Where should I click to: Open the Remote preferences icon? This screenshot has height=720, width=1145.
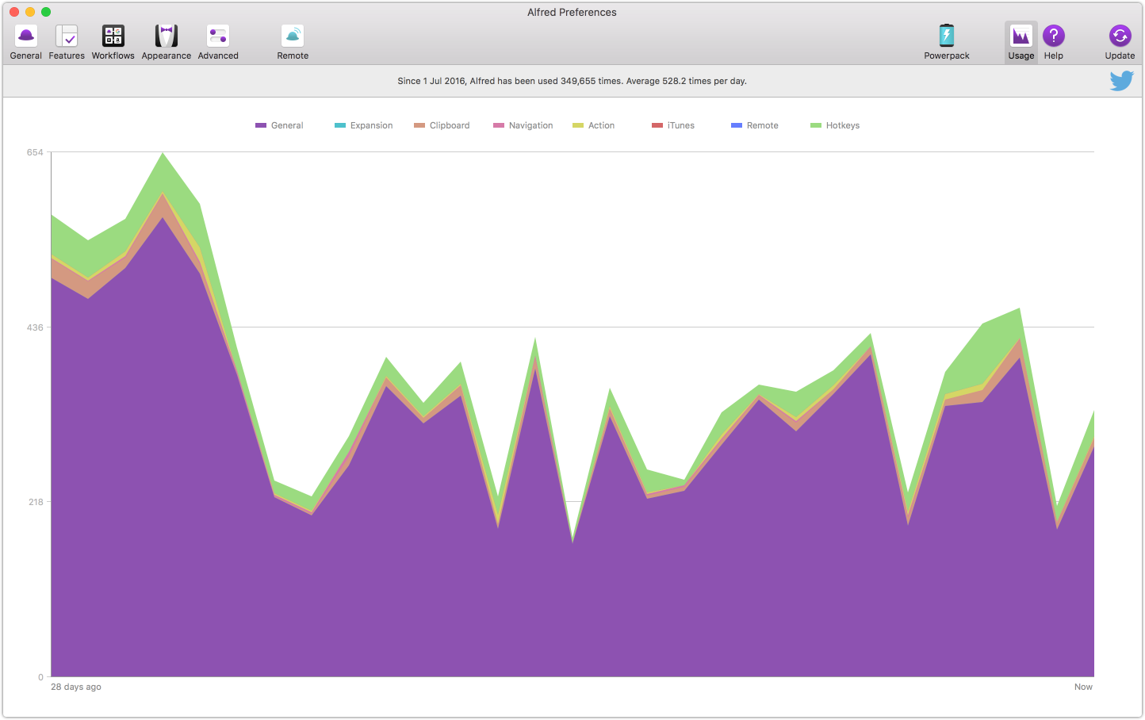tap(293, 36)
